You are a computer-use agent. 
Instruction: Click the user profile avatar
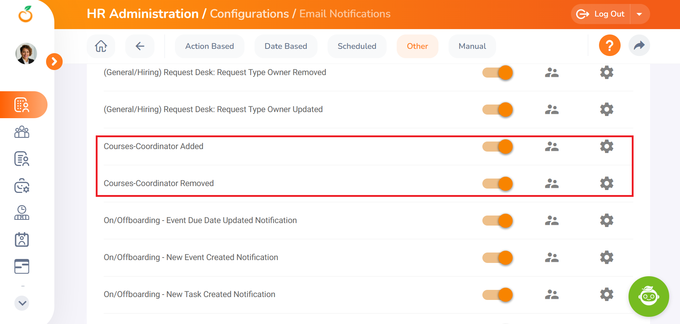click(26, 54)
